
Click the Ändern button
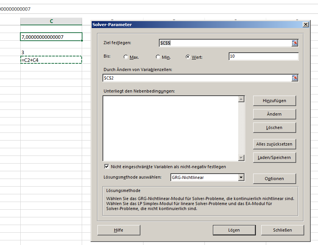[x=274, y=114]
